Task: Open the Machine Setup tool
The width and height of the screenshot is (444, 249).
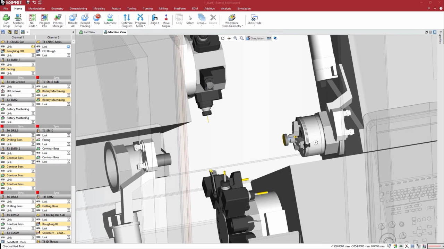Action: [18, 21]
